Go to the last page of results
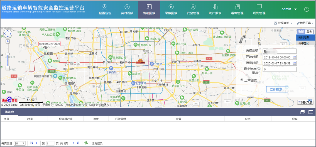Screen dimensions: 316x147 78,143
